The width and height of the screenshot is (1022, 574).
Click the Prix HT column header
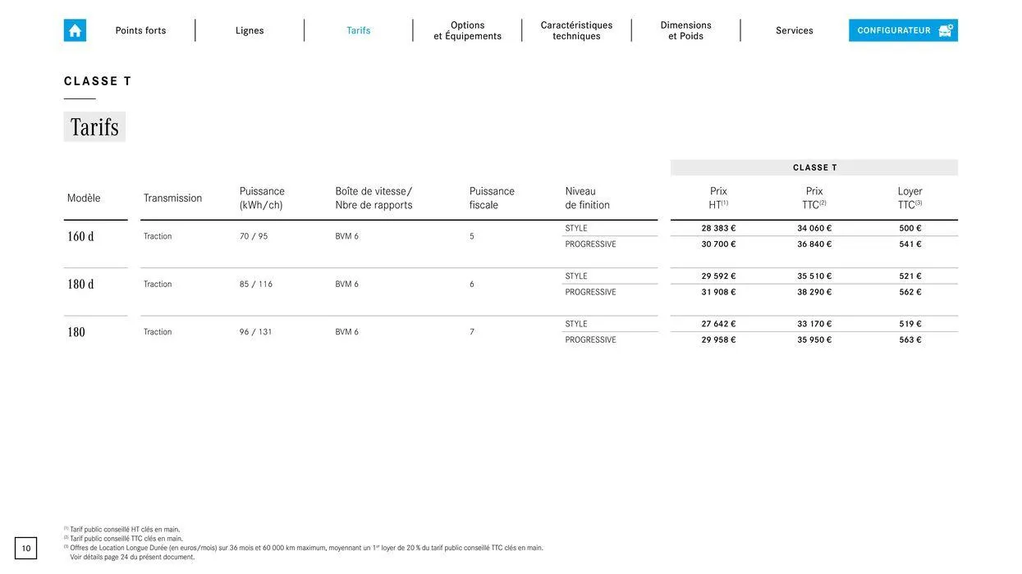[x=718, y=198]
